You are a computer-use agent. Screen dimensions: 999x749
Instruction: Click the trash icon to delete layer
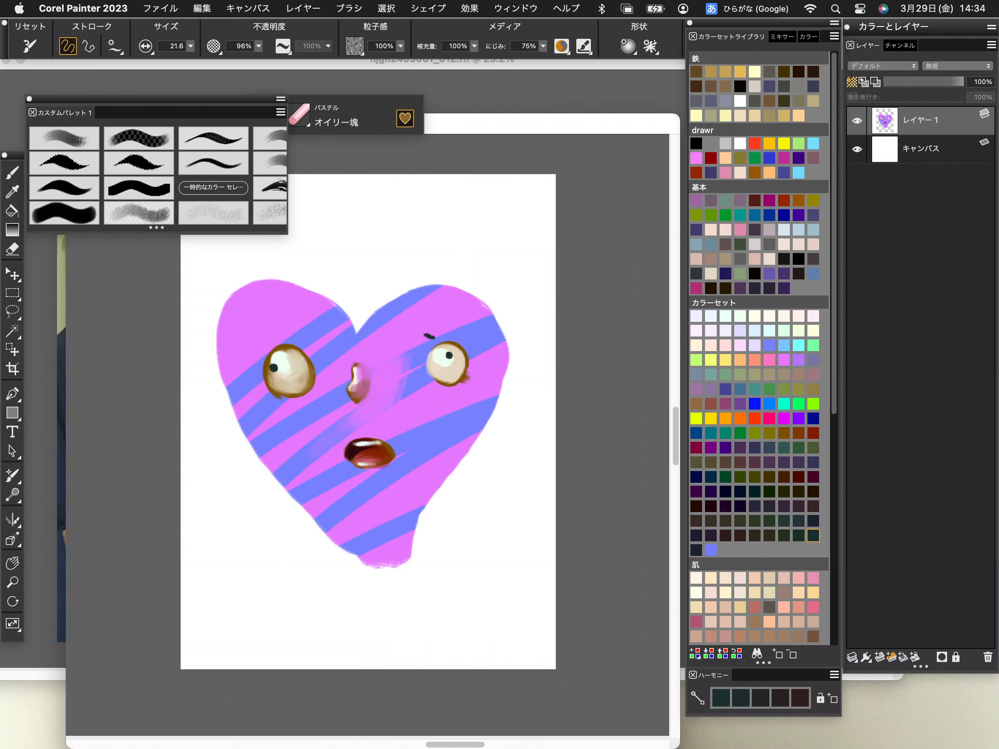coord(988,657)
